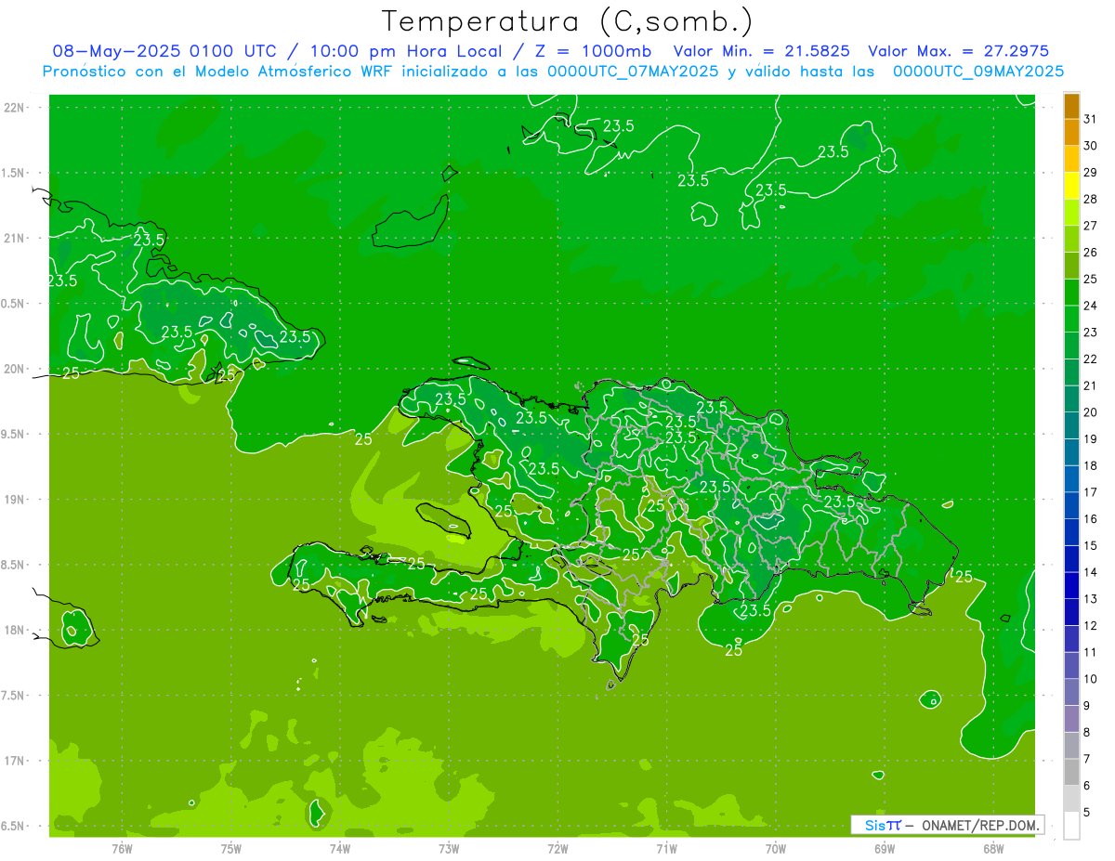The image size is (1115, 861).
Task: Click the '76W' longitude axis label
Action: click(122, 848)
